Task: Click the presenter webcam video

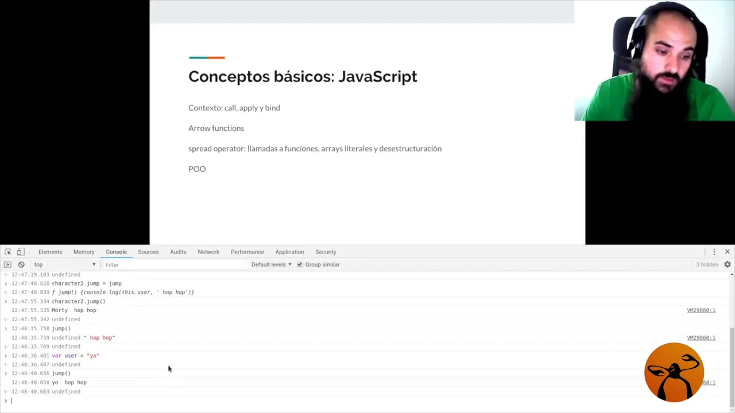Action: pyautogui.click(x=655, y=60)
